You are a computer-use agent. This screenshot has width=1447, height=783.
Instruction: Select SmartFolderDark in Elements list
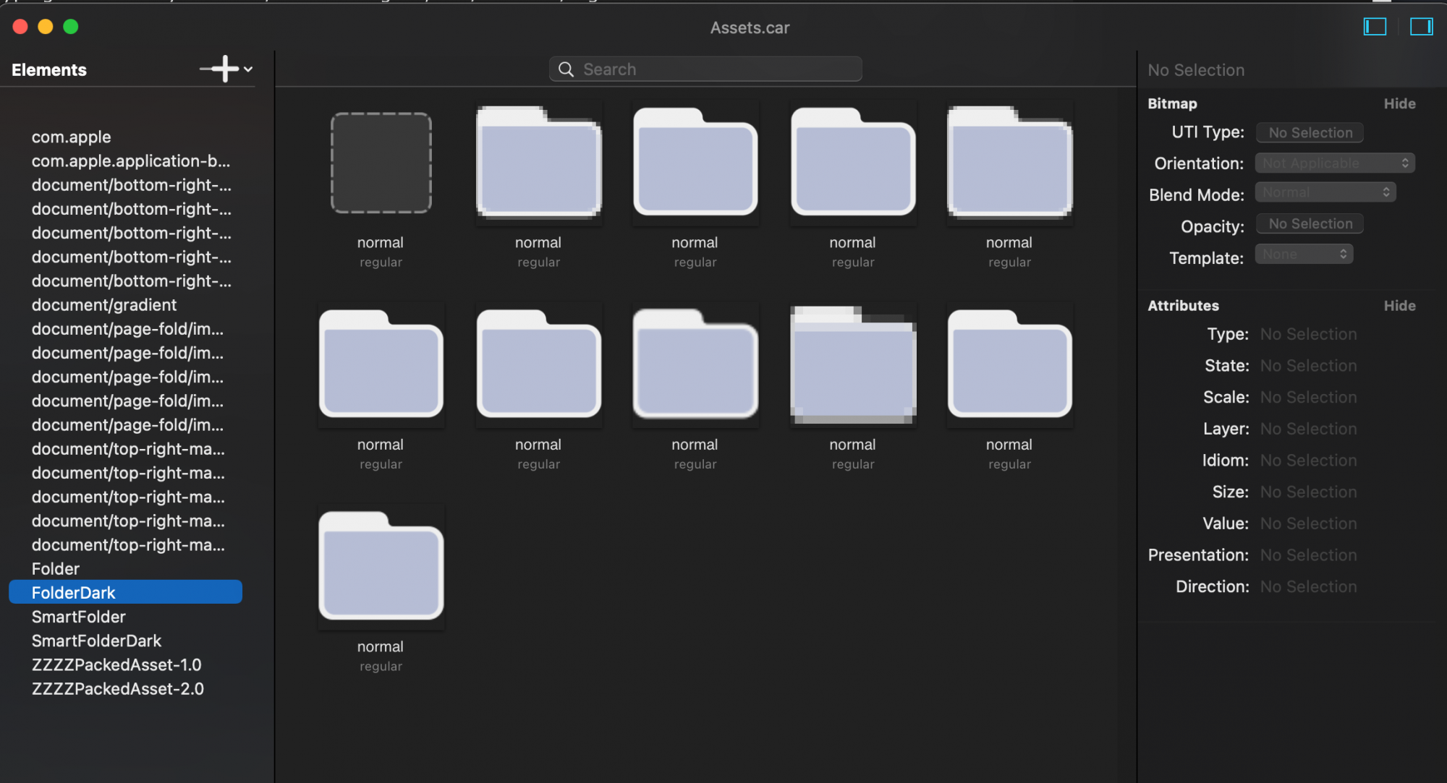(x=96, y=641)
